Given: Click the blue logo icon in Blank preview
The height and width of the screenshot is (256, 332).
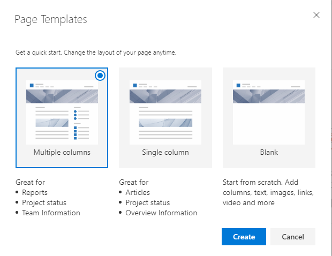Looking at the screenshot, I should [238, 85].
